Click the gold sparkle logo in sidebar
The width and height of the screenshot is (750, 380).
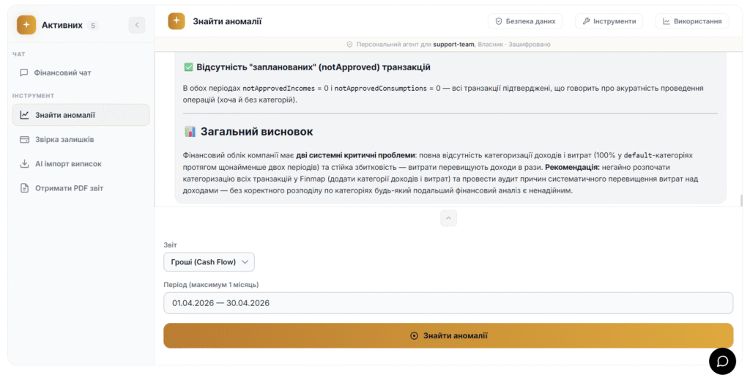26,25
